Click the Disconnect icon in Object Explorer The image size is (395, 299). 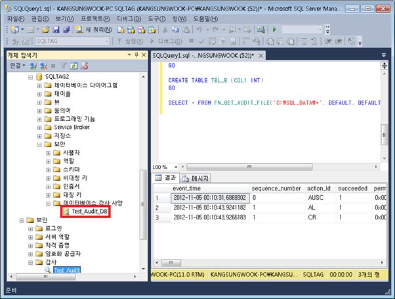(43, 66)
